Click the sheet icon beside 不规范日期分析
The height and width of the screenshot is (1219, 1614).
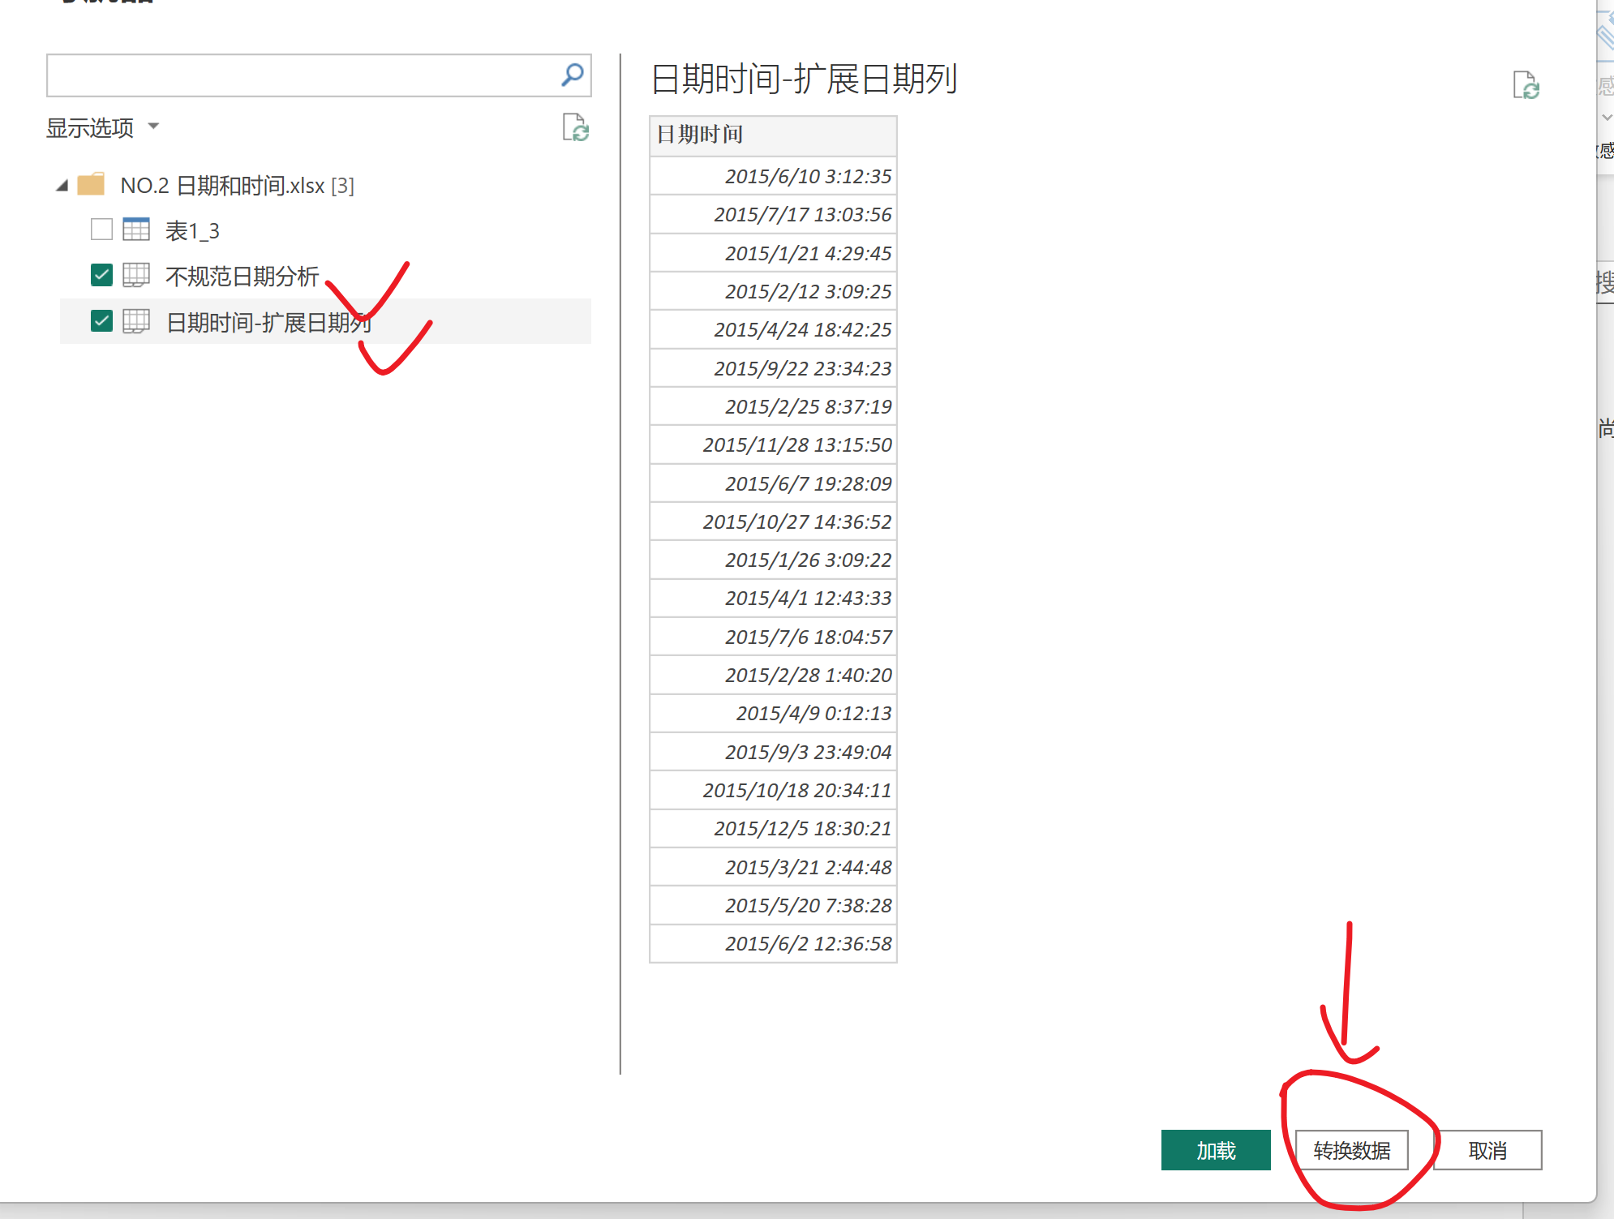[136, 276]
